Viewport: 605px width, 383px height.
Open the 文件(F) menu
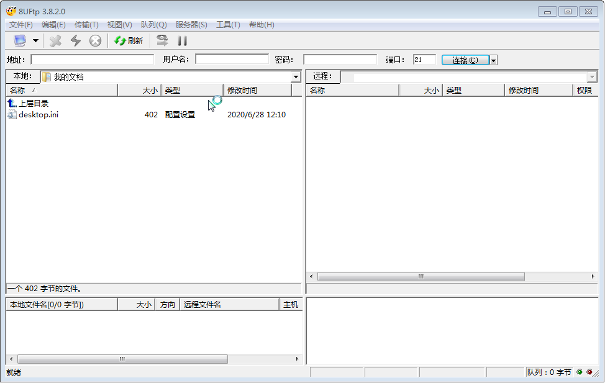[x=21, y=25]
